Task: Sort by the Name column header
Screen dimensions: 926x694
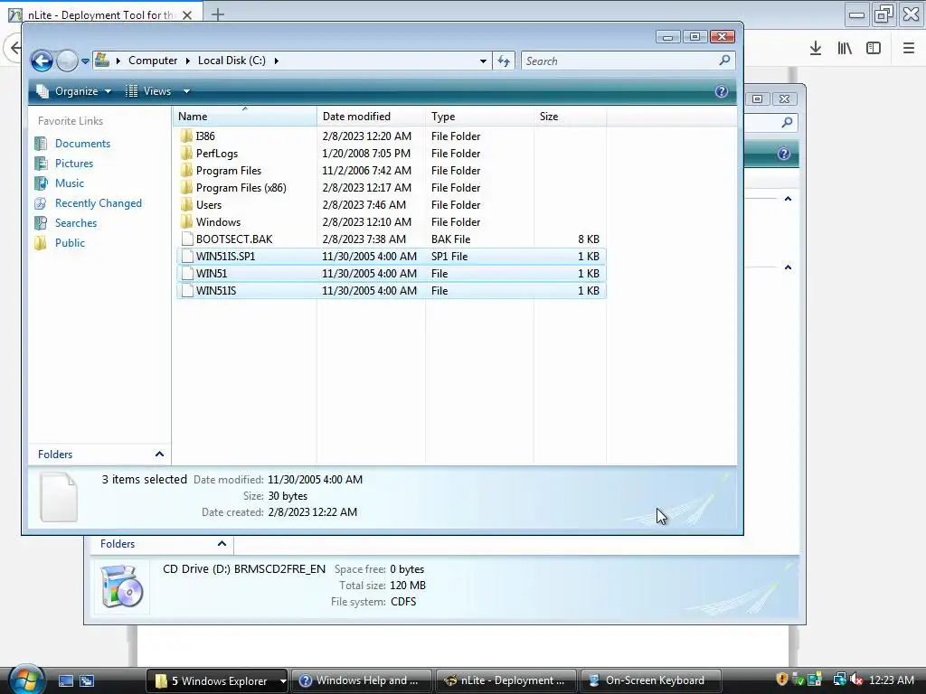Action: tap(245, 117)
